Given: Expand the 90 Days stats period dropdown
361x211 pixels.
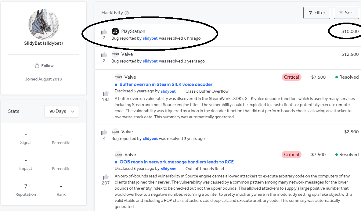Looking at the screenshot, I should (61, 111).
